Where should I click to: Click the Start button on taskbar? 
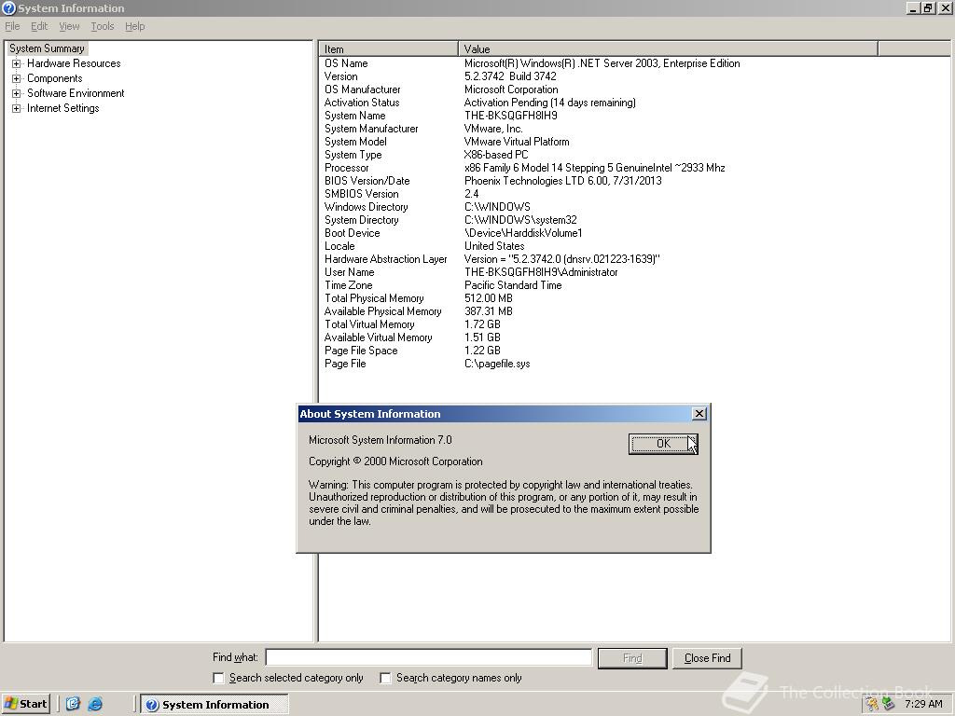25,704
